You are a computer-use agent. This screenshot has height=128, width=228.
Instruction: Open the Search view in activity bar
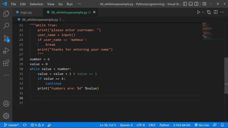(6, 26)
